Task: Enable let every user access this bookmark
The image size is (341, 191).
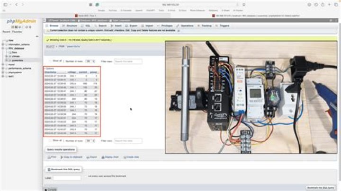Action: (x=86, y=176)
